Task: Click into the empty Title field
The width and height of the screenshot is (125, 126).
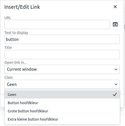Action: click(x=62, y=55)
